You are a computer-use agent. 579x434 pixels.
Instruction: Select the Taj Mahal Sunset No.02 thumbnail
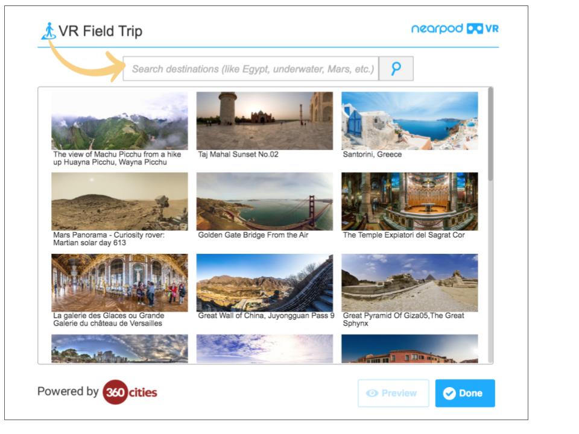tap(264, 121)
